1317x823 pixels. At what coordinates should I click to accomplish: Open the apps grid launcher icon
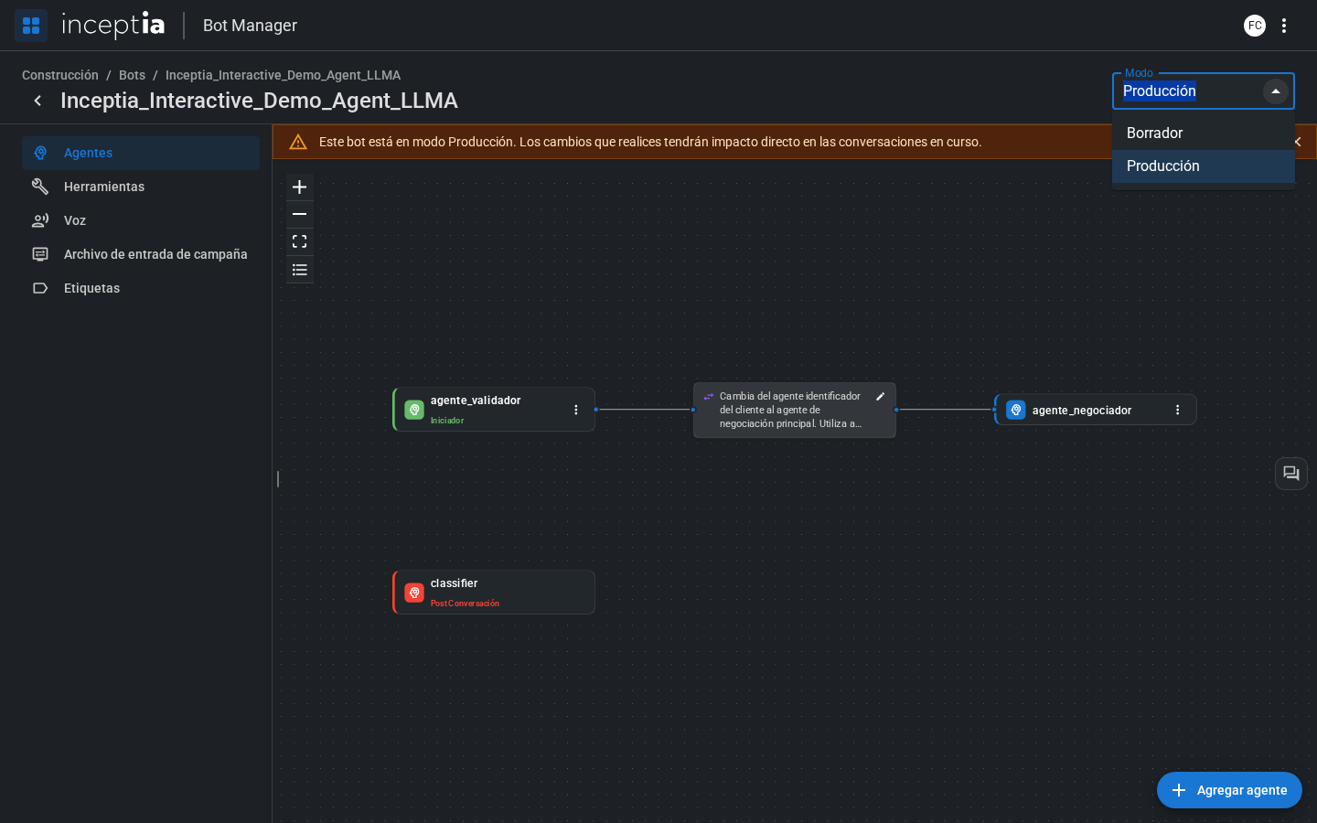coord(31,26)
